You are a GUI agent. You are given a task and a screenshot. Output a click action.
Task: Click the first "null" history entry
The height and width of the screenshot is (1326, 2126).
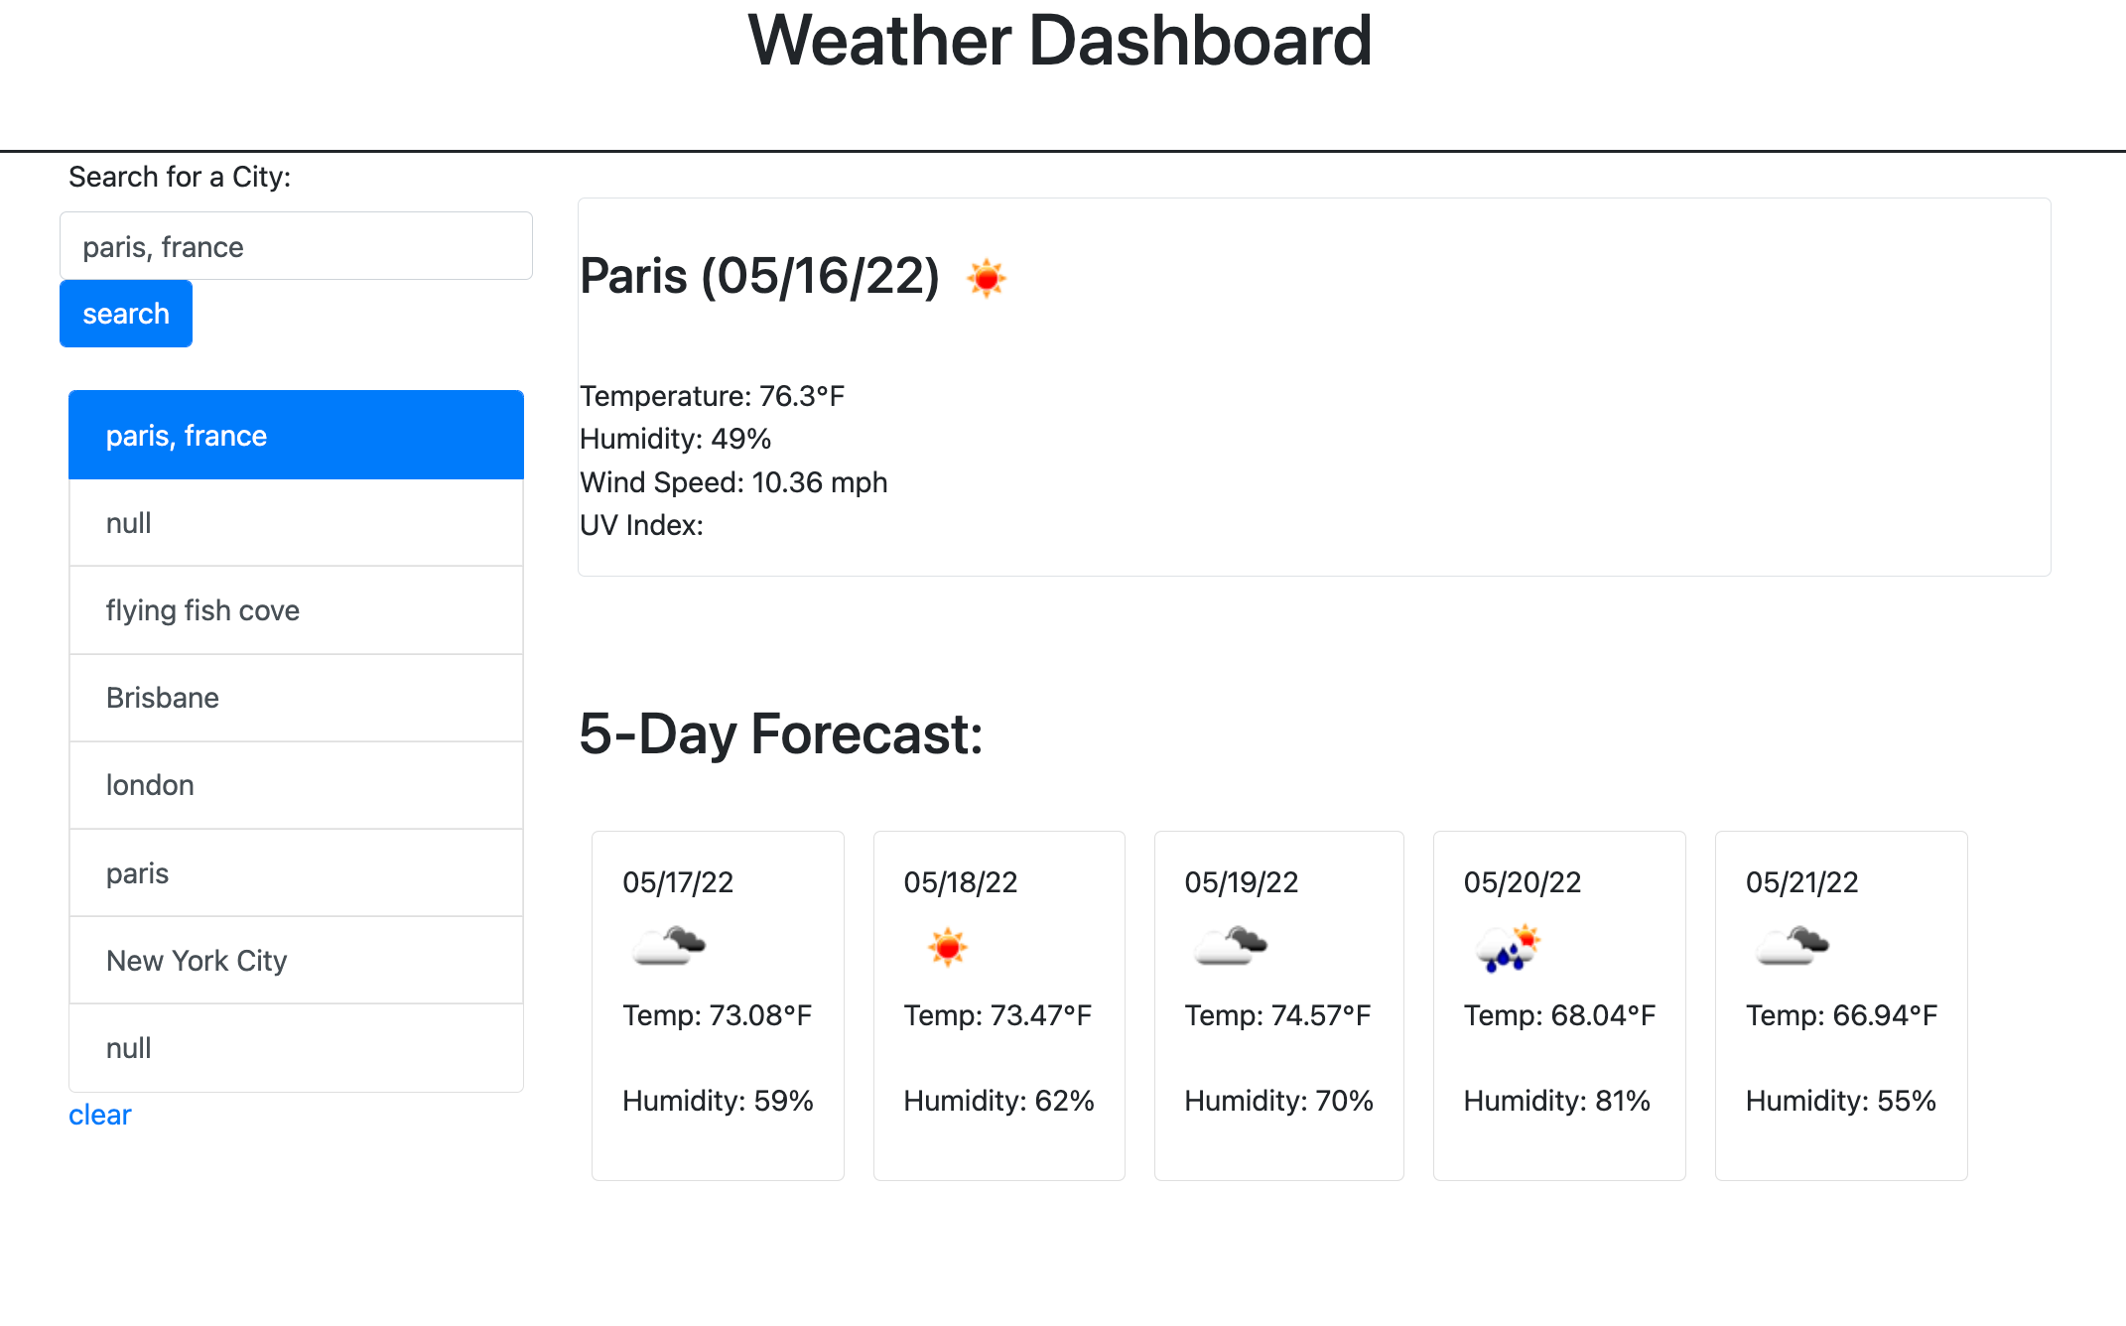(x=295, y=523)
